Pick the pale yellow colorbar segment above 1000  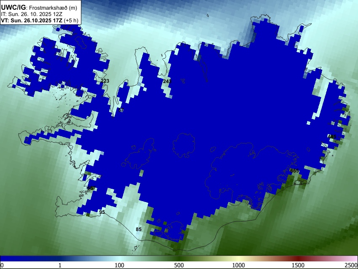[x=238, y=258]
